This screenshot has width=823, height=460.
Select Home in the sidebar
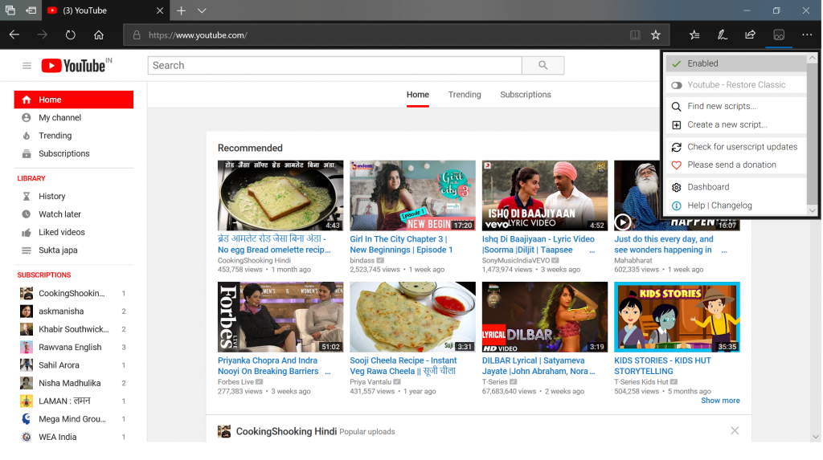pyautogui.click(x=73, y=100)
